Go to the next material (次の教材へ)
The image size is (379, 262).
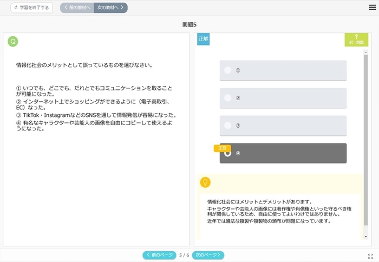(110, 8)
